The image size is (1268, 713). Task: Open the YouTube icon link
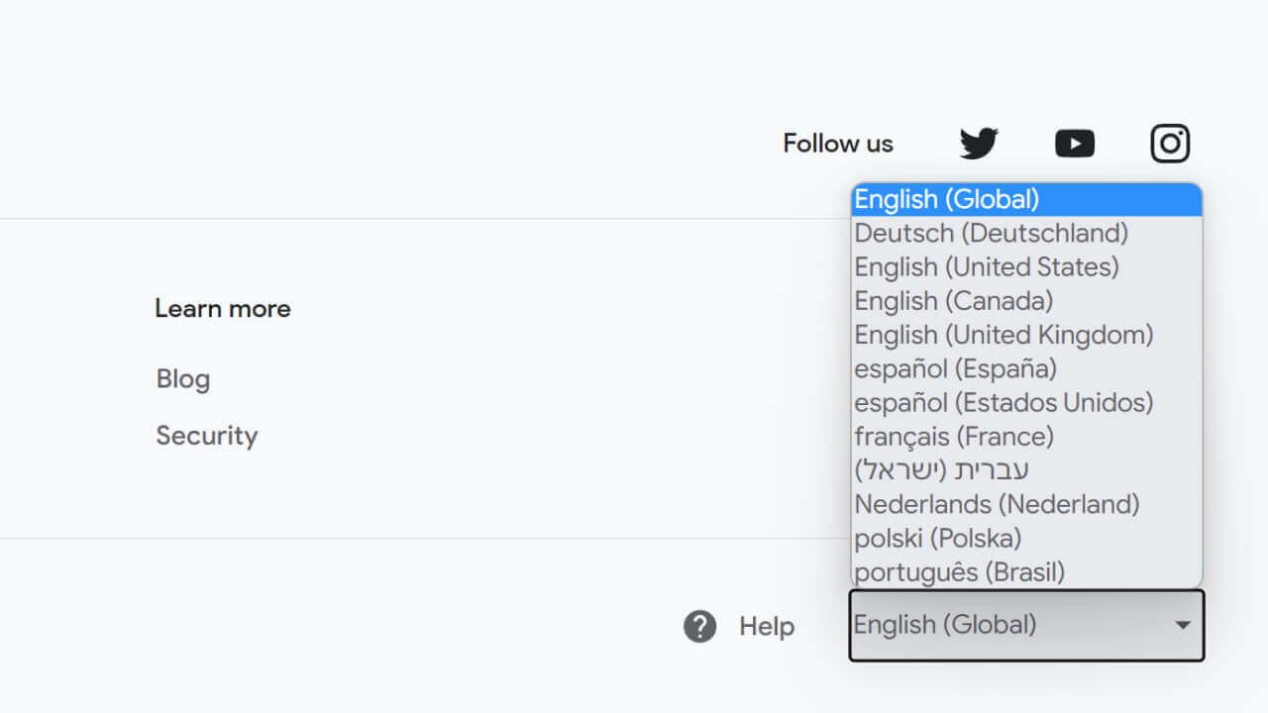(x=1075, y=144)
